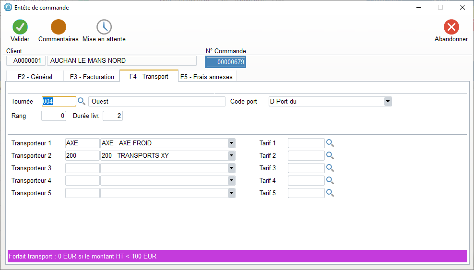Viewport: 474px width, 270px height.
Task: Open the Transporteur 2 TRANSPORTS XY dropdown
Action: 231,155
